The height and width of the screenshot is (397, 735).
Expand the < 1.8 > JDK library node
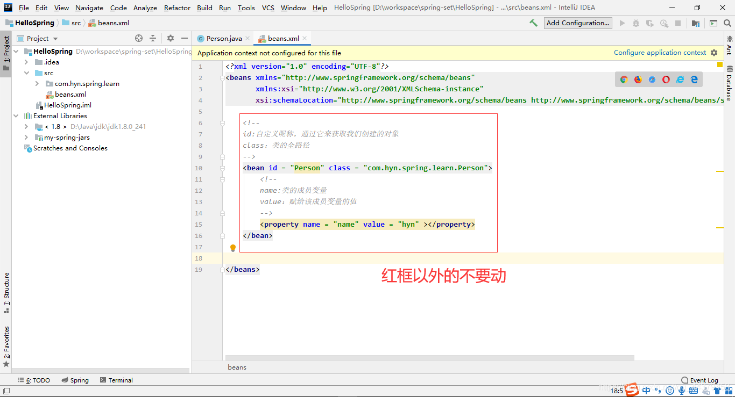[x=26, y=127]
